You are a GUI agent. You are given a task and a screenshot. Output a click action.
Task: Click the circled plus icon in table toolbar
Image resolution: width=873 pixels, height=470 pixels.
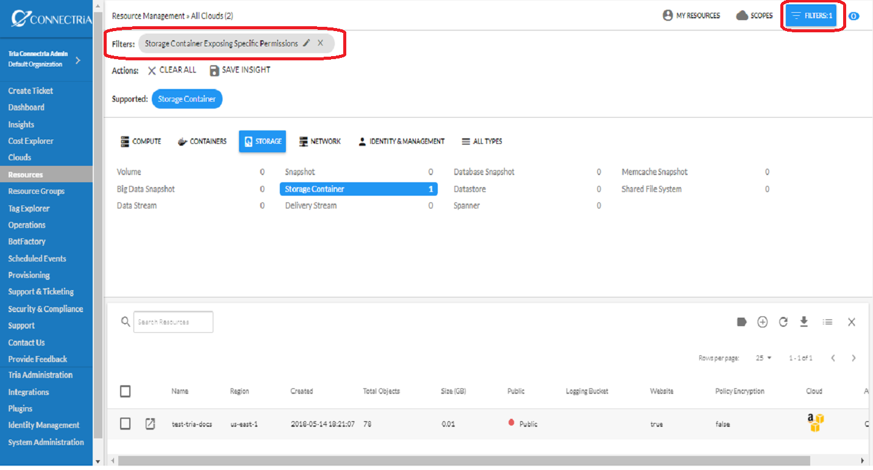coord(763,322)
